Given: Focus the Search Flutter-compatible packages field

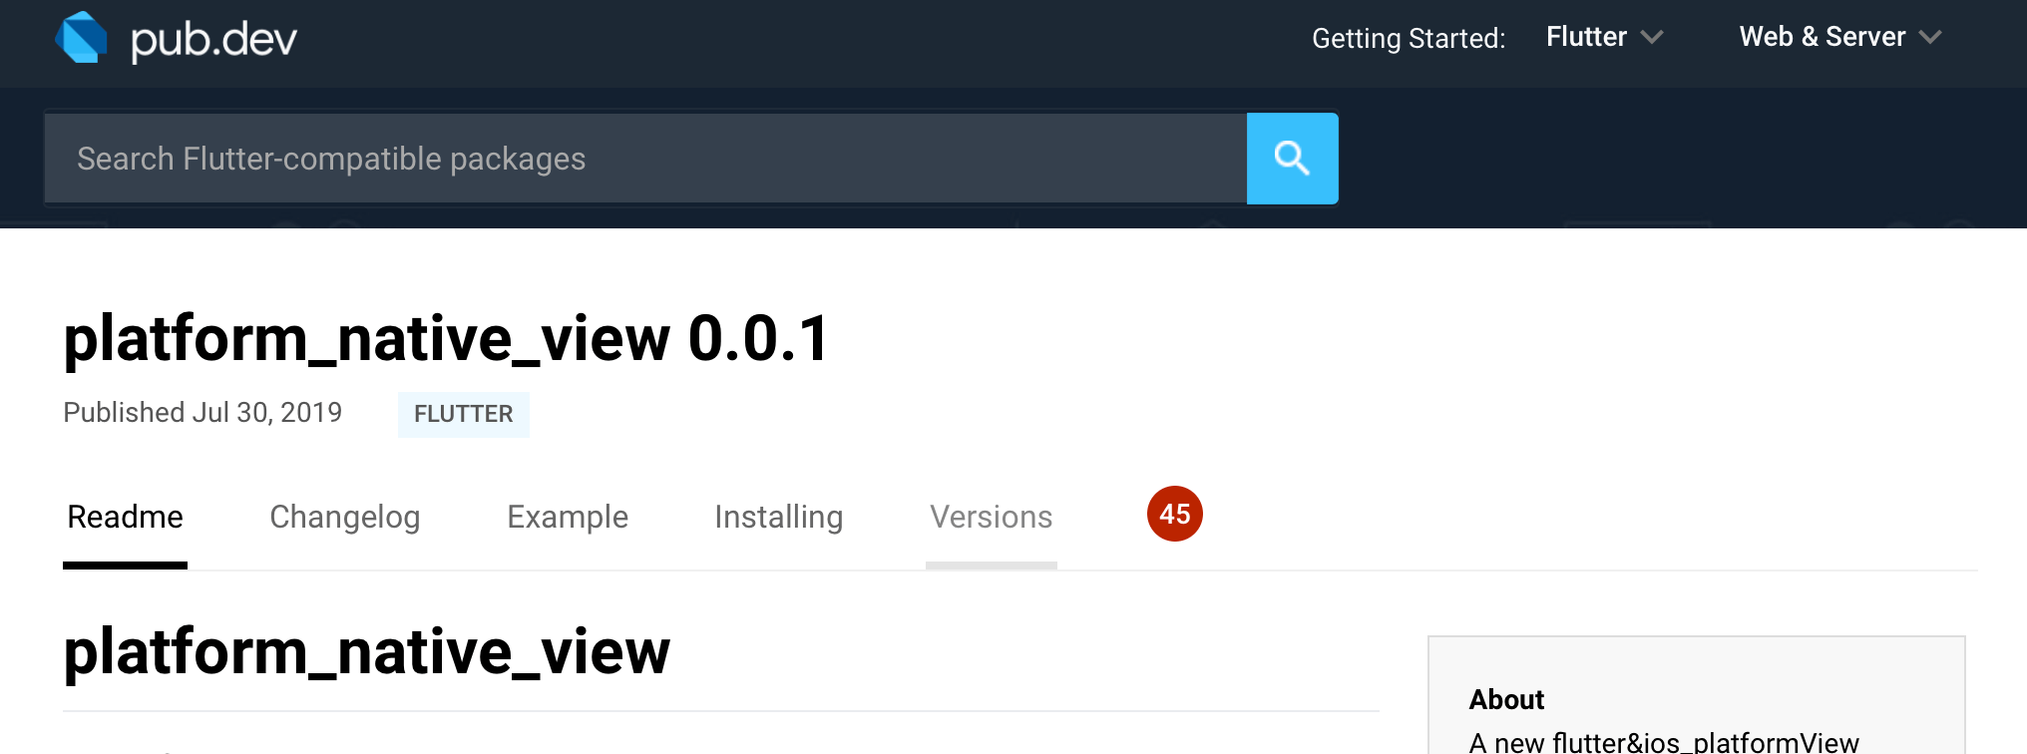Looking at the screenshot, I should point(645,159).
